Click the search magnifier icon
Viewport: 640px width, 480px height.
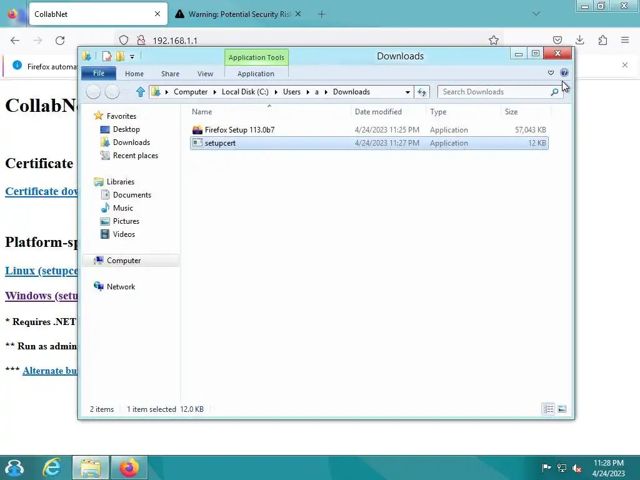coord(554,92)
